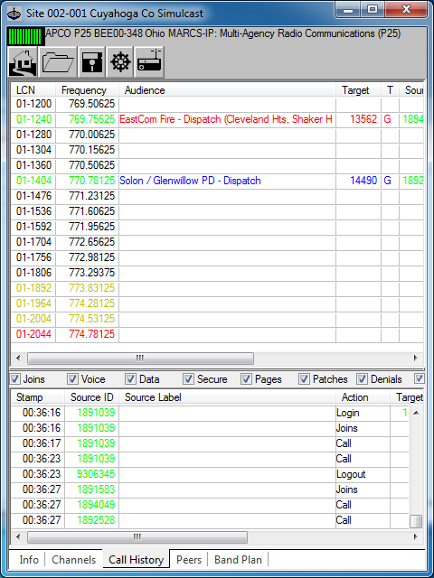
Task: Click right arrow of channel list scrollbar
Action: pos(416,358)
